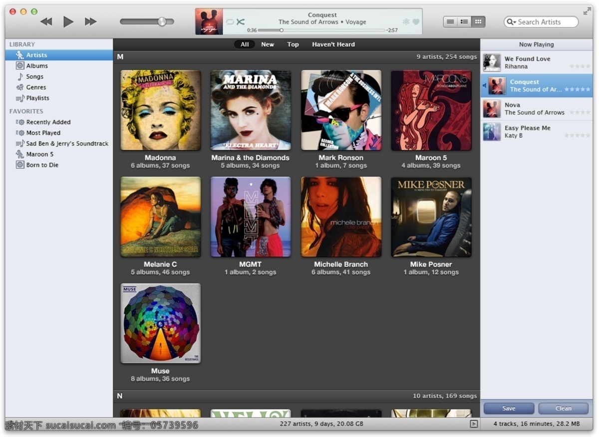Open the Mark Ronson artist cover
599x437 pixels.
pos(341,110)
